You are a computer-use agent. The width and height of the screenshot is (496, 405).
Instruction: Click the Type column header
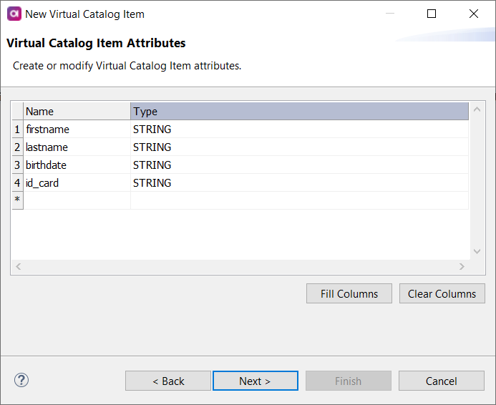point(299,111)
